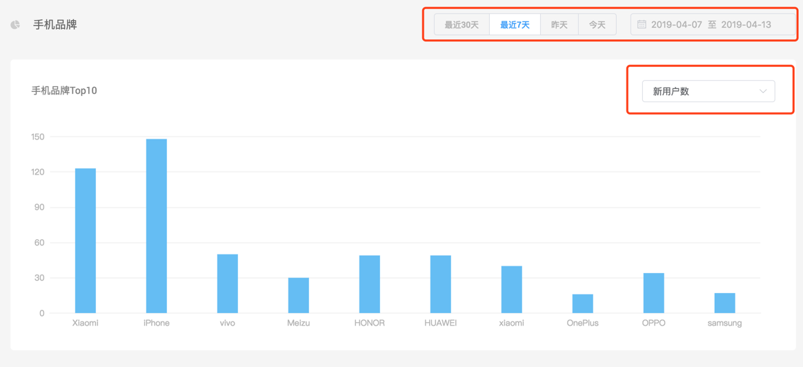Viewport: 803px width, 367px height.
Task: Switch to 最近7天 time range
Action: pyautogui.click(x=515, y=25)
